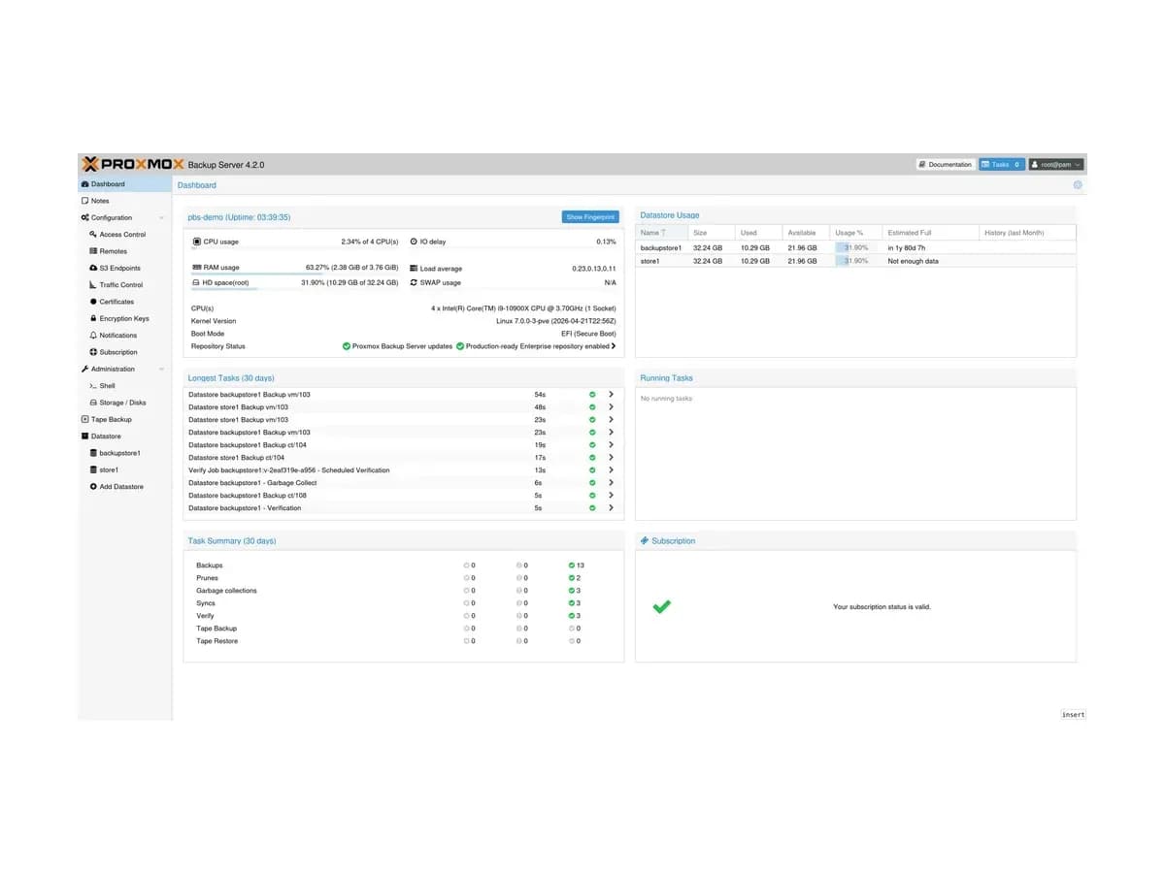The image size is (1165, 873).
Task: Click the 13 successful Backups count
Action: click(x=577, y=566)
